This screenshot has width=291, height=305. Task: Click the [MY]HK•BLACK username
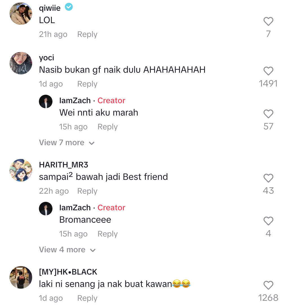point(68,272)
